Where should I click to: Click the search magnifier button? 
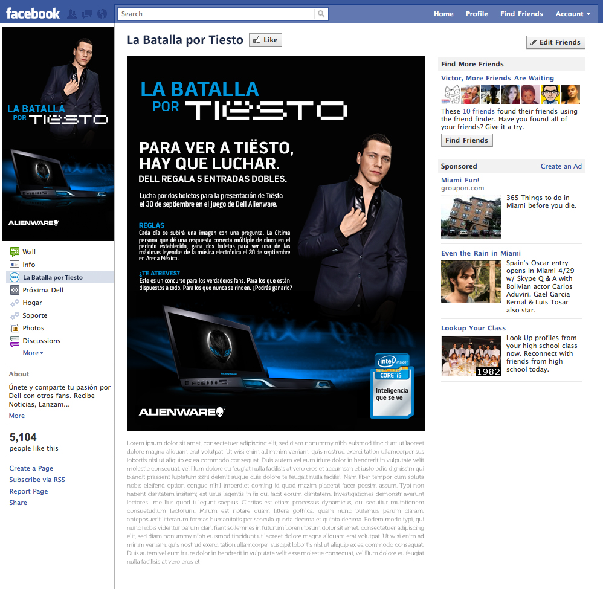(321, 14)
